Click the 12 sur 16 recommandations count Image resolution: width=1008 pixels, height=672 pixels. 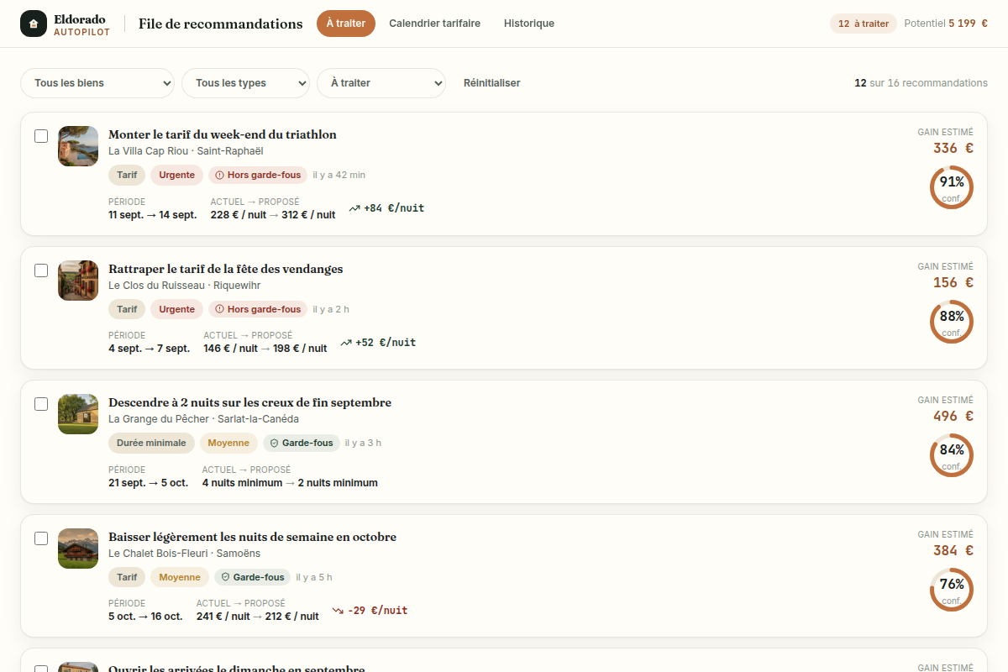click(x=921, y=83)
